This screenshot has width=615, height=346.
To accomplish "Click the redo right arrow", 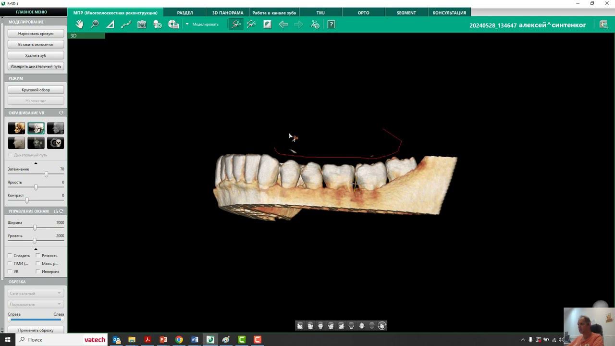I will point(298,24).
